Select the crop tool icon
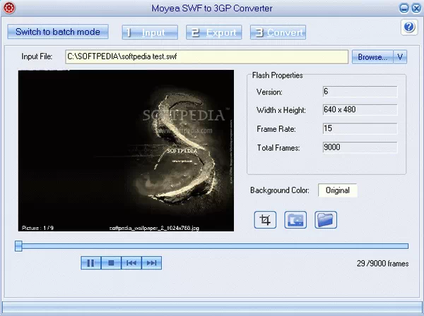The width and height of the screenshot is (424, 316). pyautogui.click(x=265, y=220)
